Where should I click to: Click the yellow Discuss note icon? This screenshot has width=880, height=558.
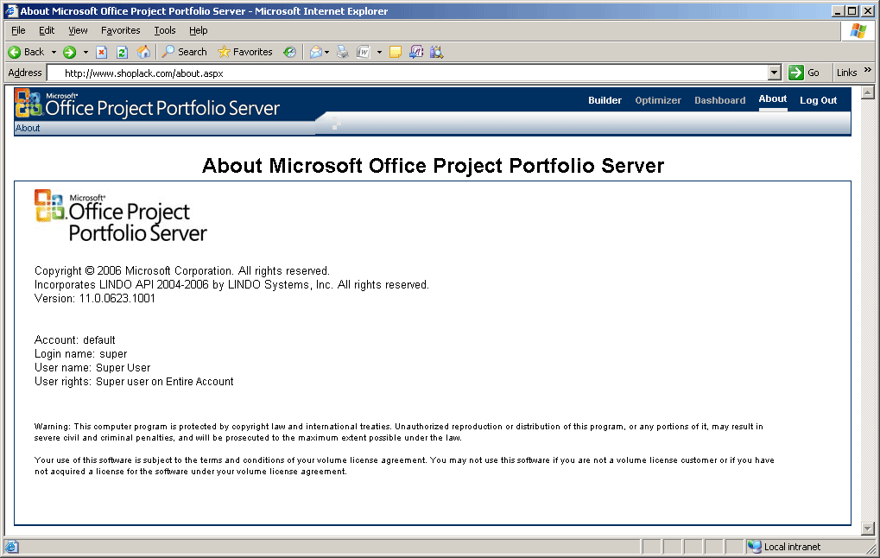396,52
